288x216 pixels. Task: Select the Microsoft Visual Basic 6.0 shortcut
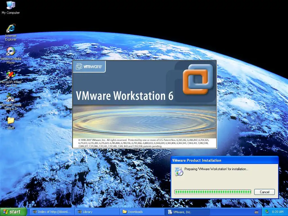[x=11, y=101]
